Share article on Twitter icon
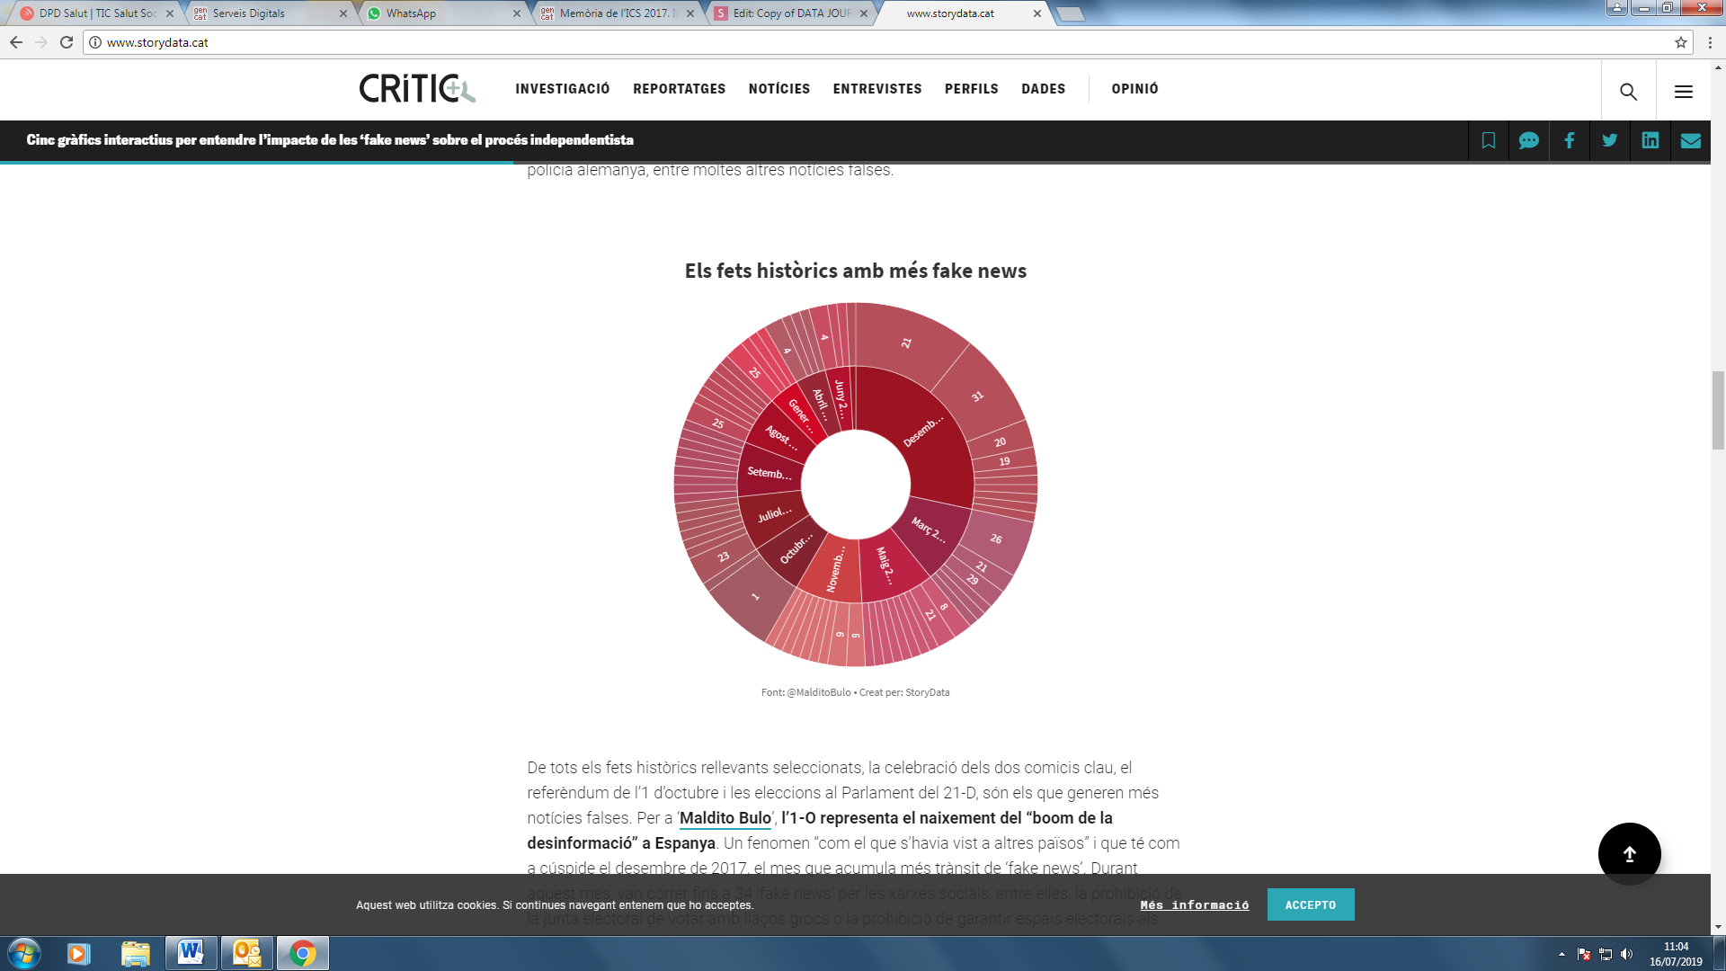1726x971 pixels. (1609, 140)
